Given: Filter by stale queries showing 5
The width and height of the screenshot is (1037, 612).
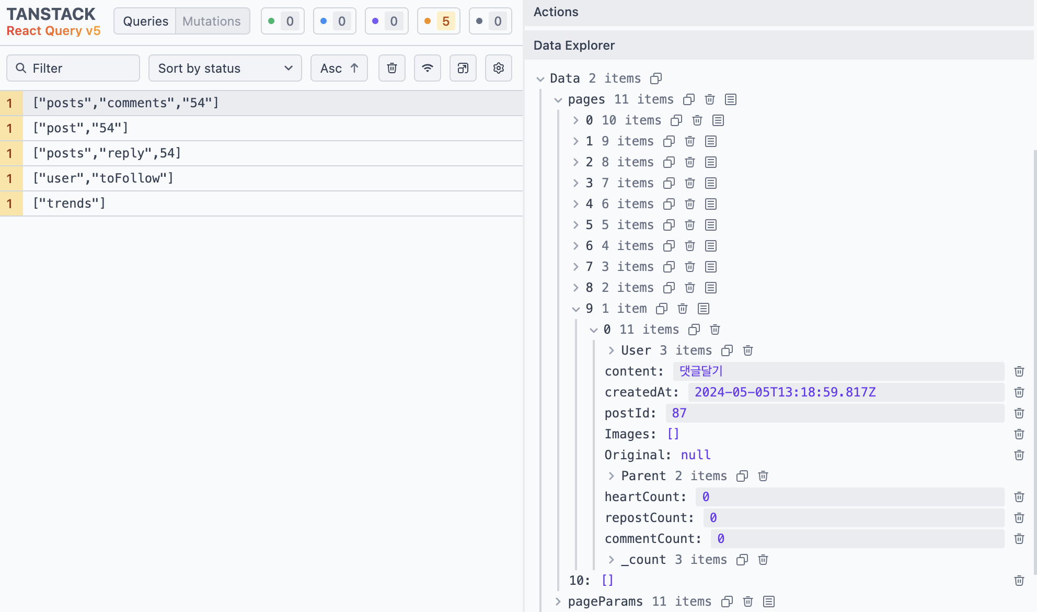Looking at the screenshot, I should pos(439,21).
